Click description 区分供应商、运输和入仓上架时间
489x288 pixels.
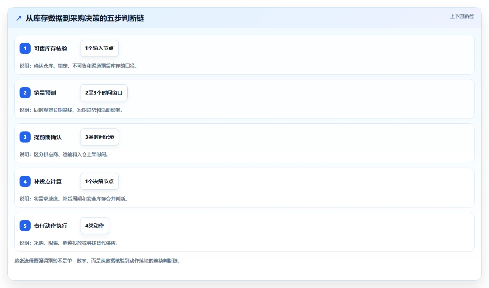pos(64,154)
